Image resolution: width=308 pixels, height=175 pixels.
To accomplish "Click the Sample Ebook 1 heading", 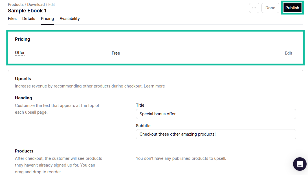I will [x=27, y=11].
